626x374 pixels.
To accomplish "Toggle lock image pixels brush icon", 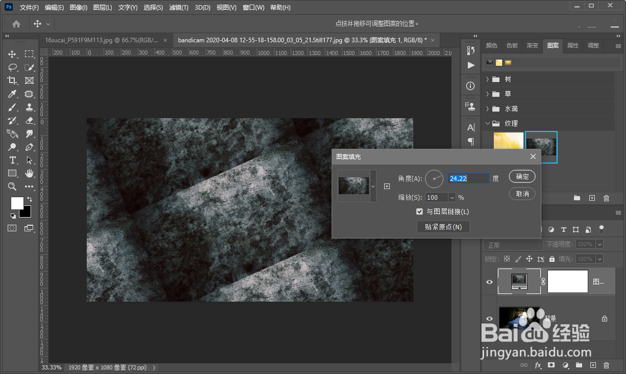I will [x=518, y=259].
